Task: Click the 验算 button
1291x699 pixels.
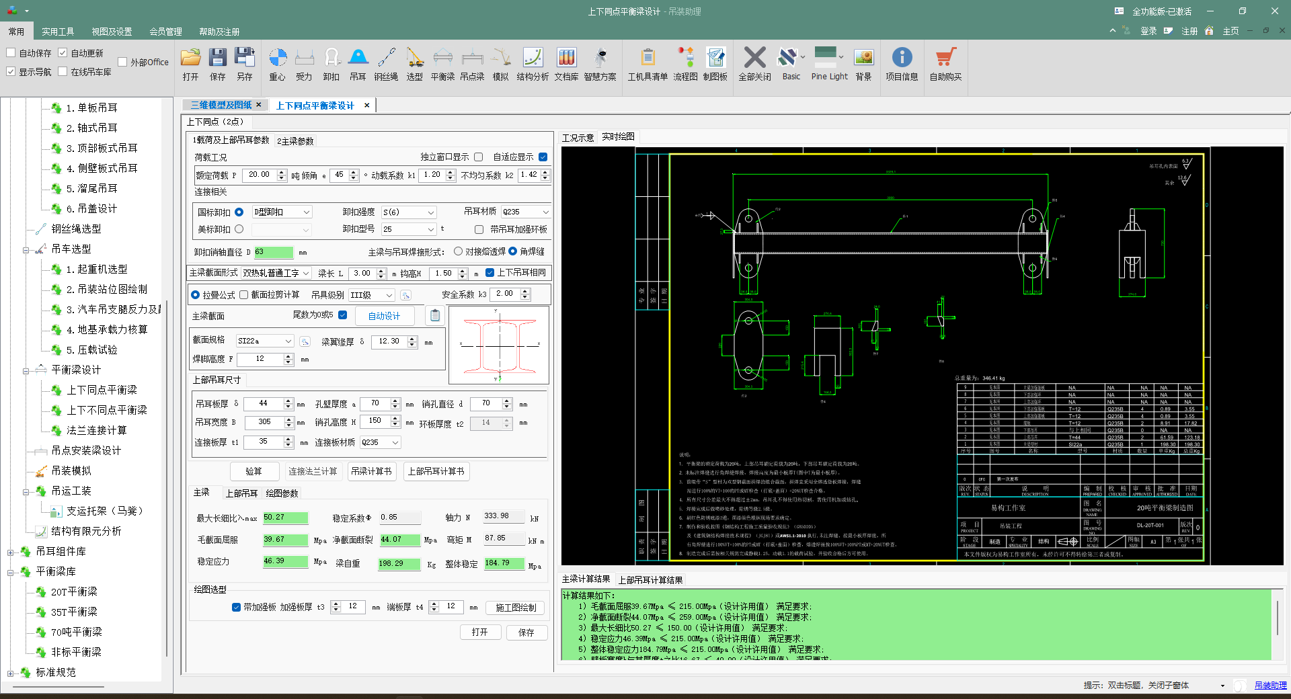Action: click(x=254, y=471)
